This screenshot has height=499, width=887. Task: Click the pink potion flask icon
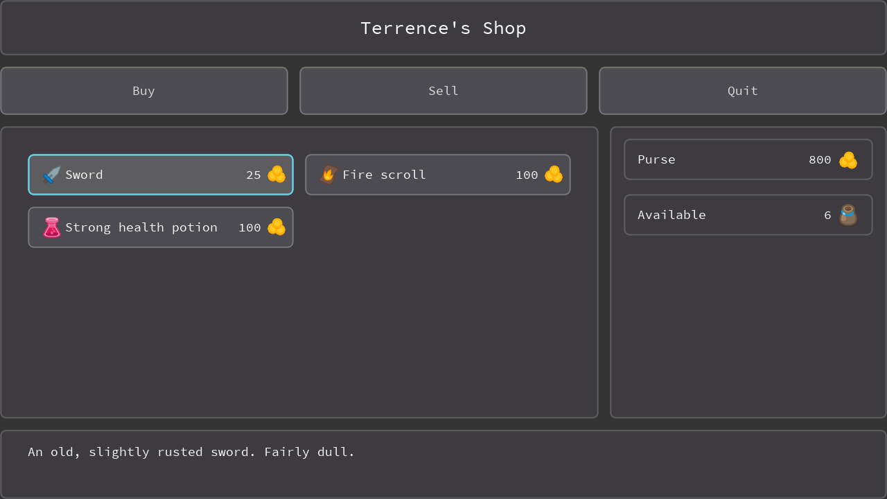pos(51,227)
